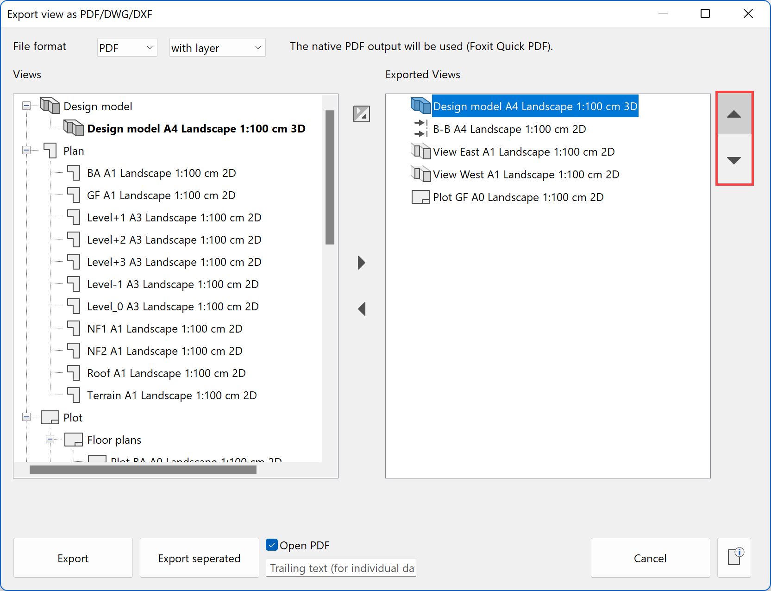Click the trailing text input field
The image size is (771, 591).
pos(341,568)
